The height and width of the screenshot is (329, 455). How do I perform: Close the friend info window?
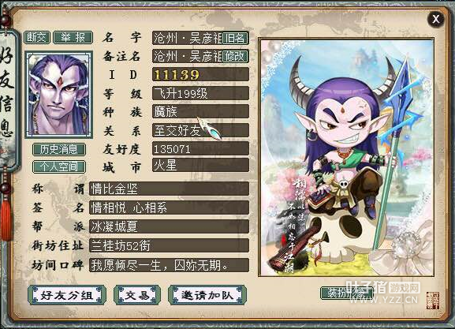[x=435, y=20]
